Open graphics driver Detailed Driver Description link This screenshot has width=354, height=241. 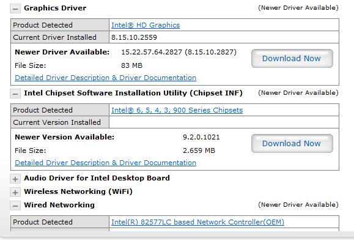point(105,78)
